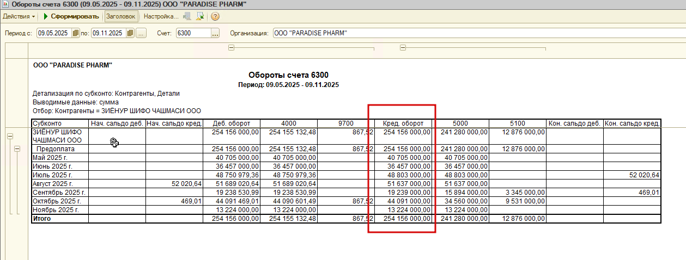Click the Период с date field 09.05.2025
Screen dimensions: 686x260
pyautogui.click(x=54, y=33)
